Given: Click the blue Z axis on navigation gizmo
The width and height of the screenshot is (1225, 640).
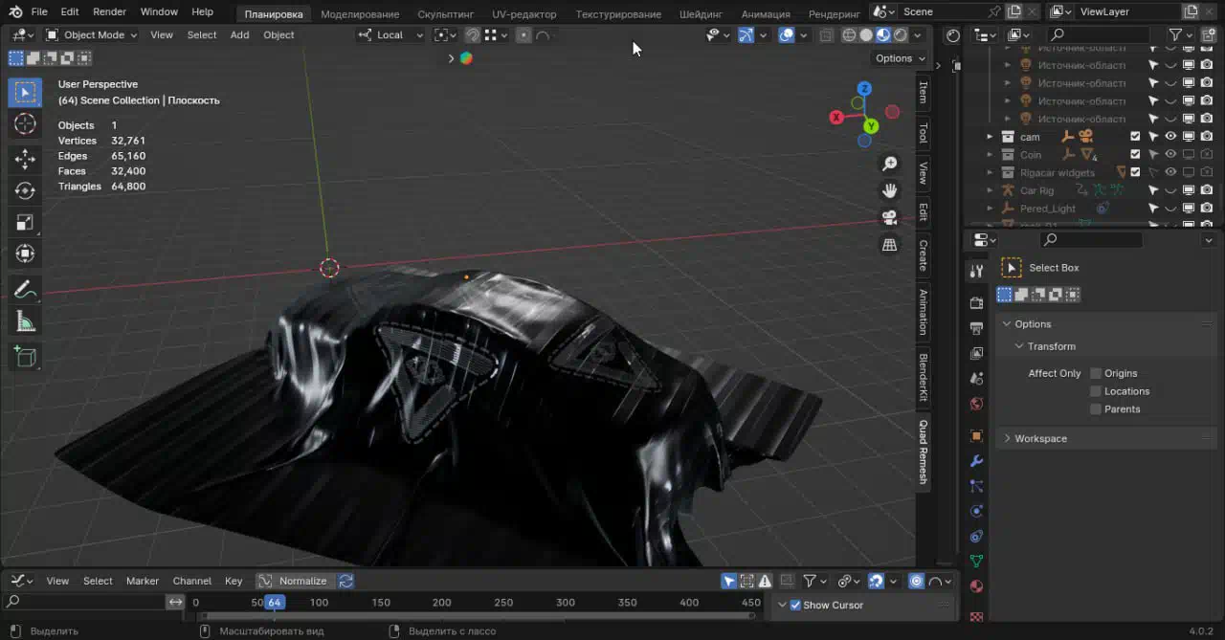Looking at the screenshot, I should point(864,89).
